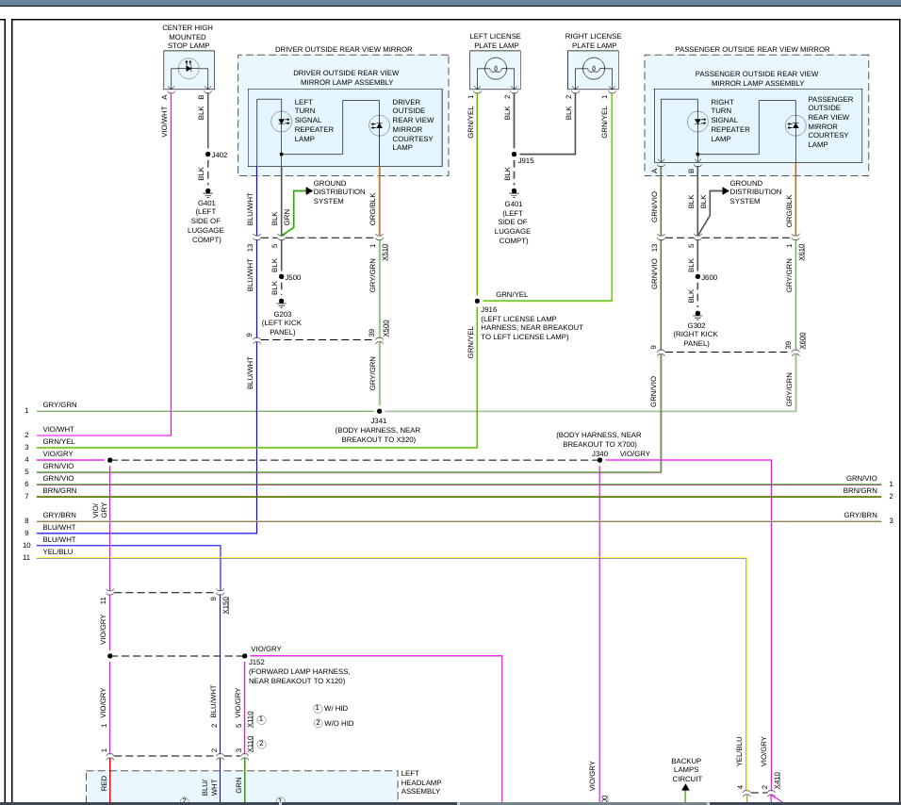Image resolution: width=901 pixels, height=805 pixels.
Task: Click the RIGHT LICENSE PLATE LAMP label
Action: [593, 41]
